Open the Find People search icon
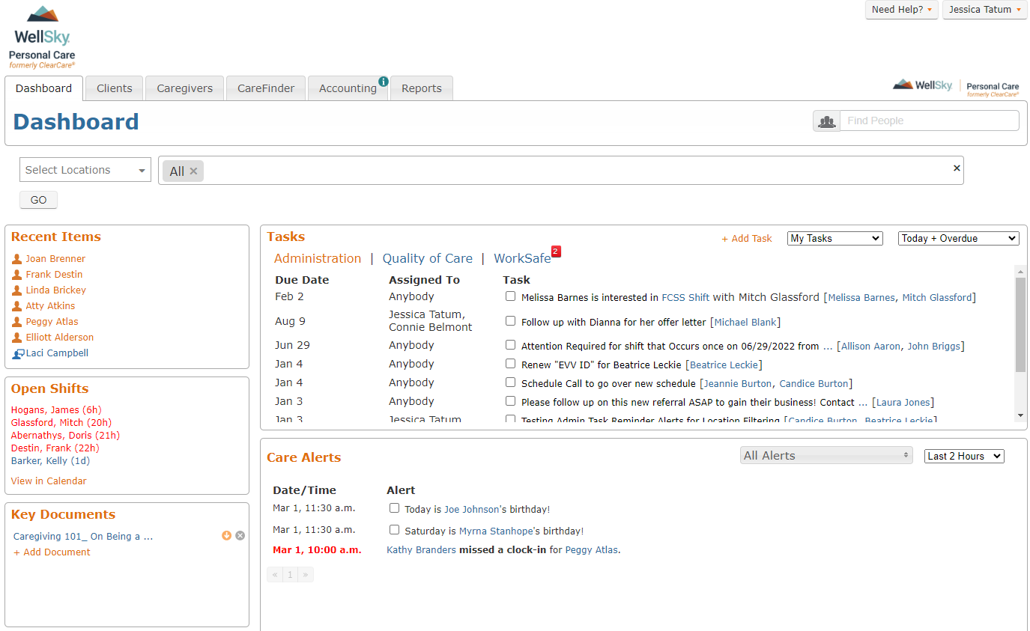 [826, 120]
